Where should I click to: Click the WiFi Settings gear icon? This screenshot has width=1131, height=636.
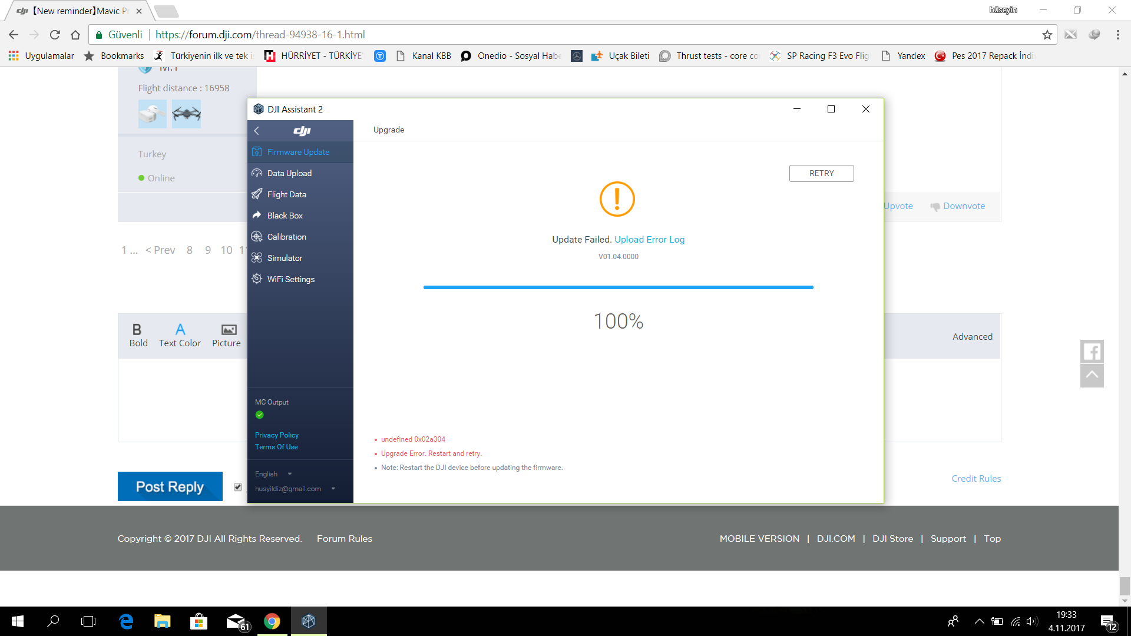(x=257, y=279)
